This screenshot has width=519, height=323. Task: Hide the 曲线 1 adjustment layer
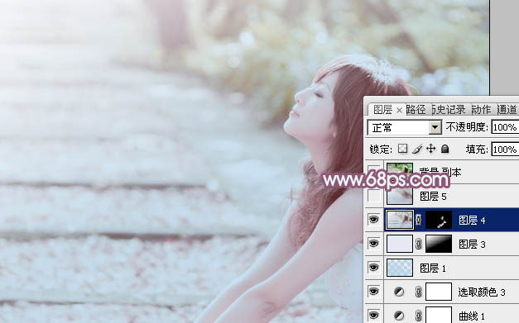pyautogui.click(x=373, y=316)
